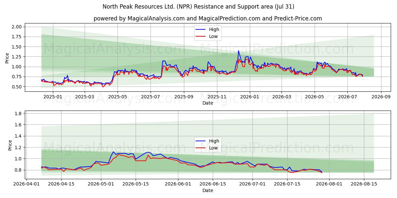Click the 2026-06-15 tick label on bottom x-axis
The height and width of the screenshot is (198, 397).
point(213,184)
